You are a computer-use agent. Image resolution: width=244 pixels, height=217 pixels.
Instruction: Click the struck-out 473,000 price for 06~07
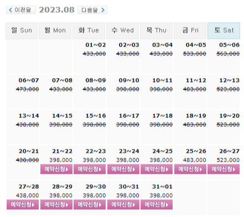tap(27, 89)
